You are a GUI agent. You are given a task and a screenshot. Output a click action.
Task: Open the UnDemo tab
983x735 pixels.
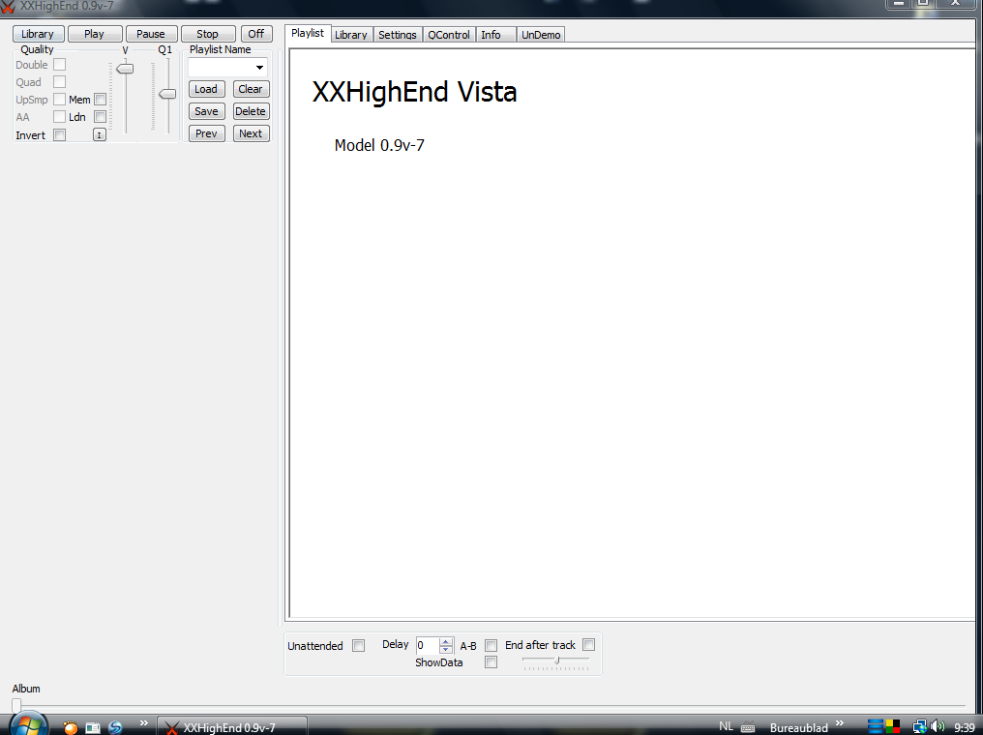pyautogui.click(x=541, y=35)
